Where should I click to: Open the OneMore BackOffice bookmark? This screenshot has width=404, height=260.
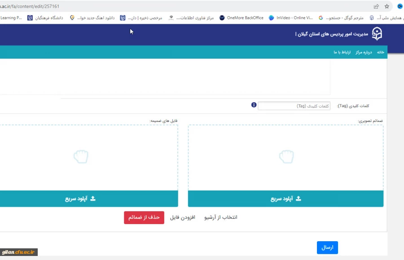tap(242, 17)
